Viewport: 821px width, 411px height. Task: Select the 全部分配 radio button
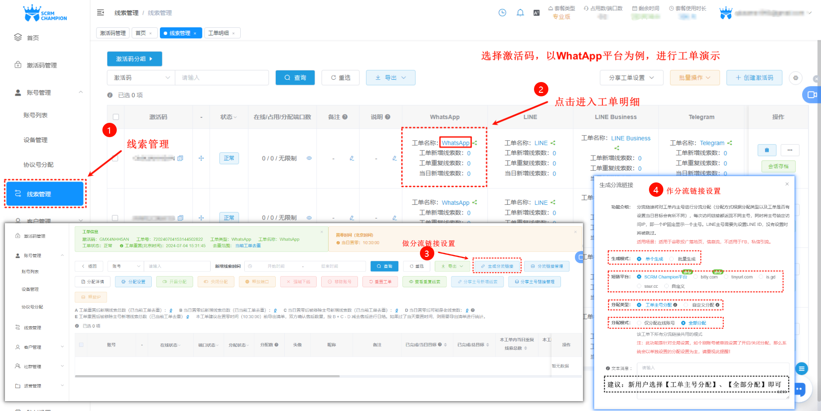[x=683, y=323]
